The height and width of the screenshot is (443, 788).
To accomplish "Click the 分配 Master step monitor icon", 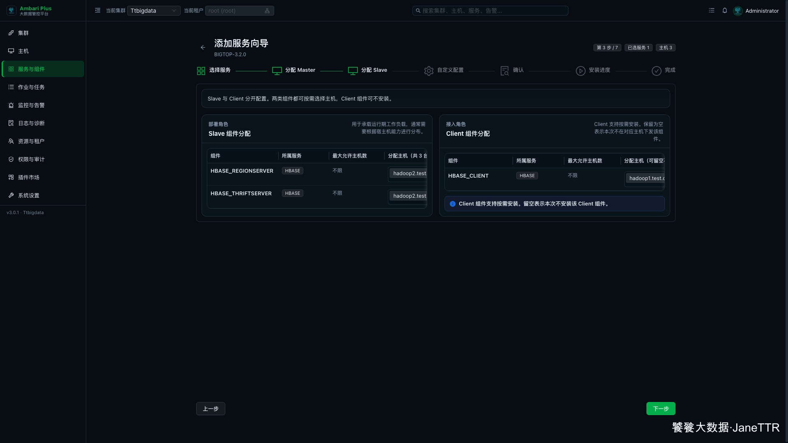I will [x=277, y=71].
